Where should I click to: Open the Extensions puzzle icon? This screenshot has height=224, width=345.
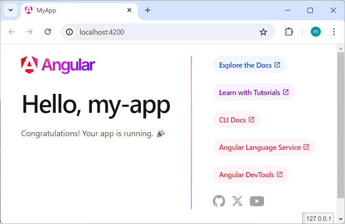click(x=289, y=32)
